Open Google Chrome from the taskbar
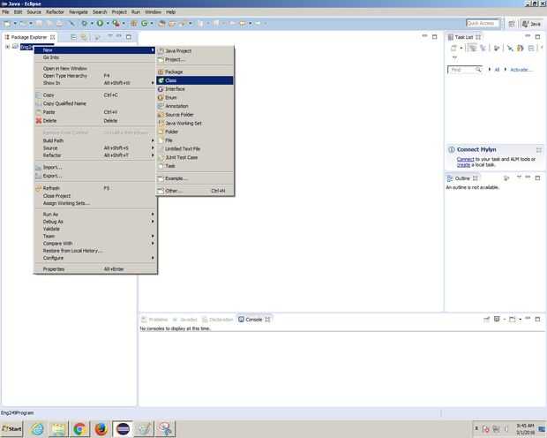Screen dimensions: 547x438 (x=79, y=428)
